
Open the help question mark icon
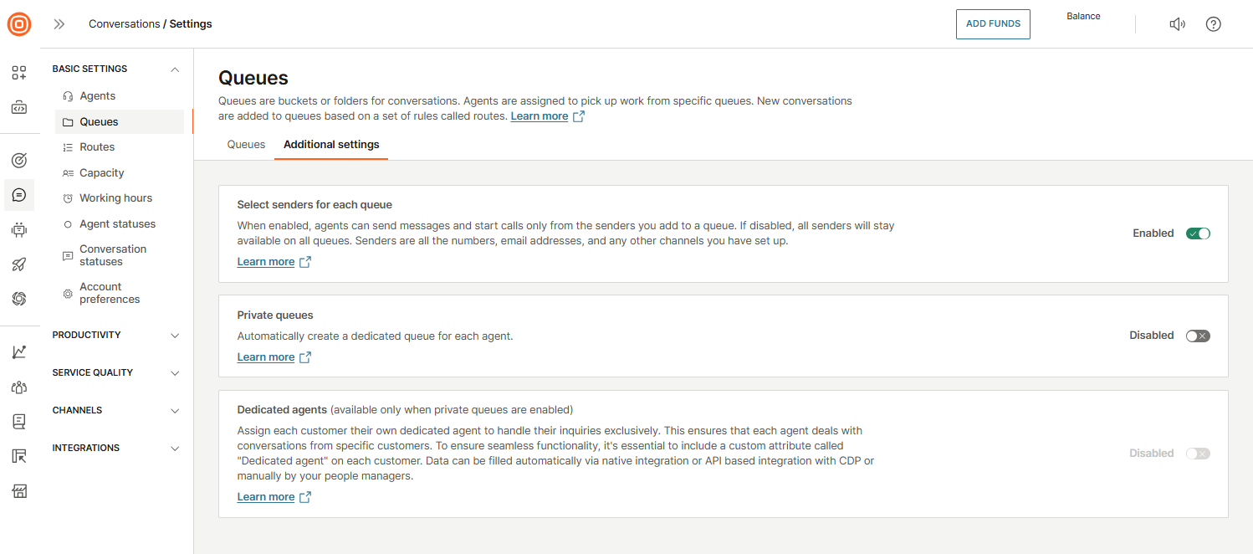(x=1213, y=24)
